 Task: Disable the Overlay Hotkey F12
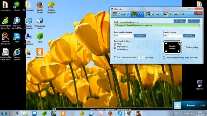[x=189, y=36]
